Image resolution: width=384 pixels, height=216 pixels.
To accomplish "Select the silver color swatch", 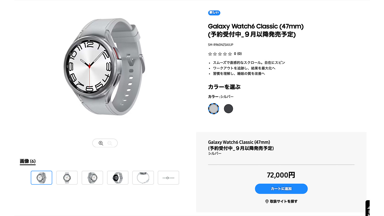I will pos(214,109).
